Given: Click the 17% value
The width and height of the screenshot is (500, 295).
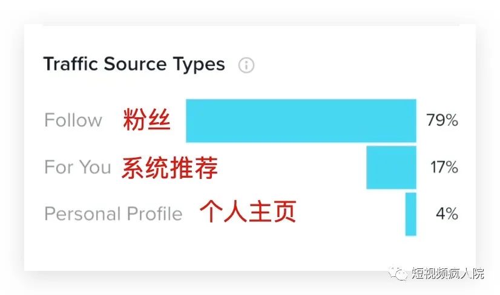Looking at the screenshot, I should [444, 167].
